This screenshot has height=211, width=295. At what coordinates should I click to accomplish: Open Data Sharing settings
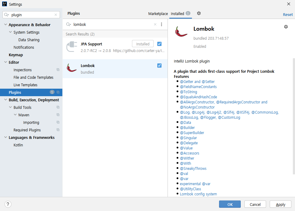(x=29, y=40)
